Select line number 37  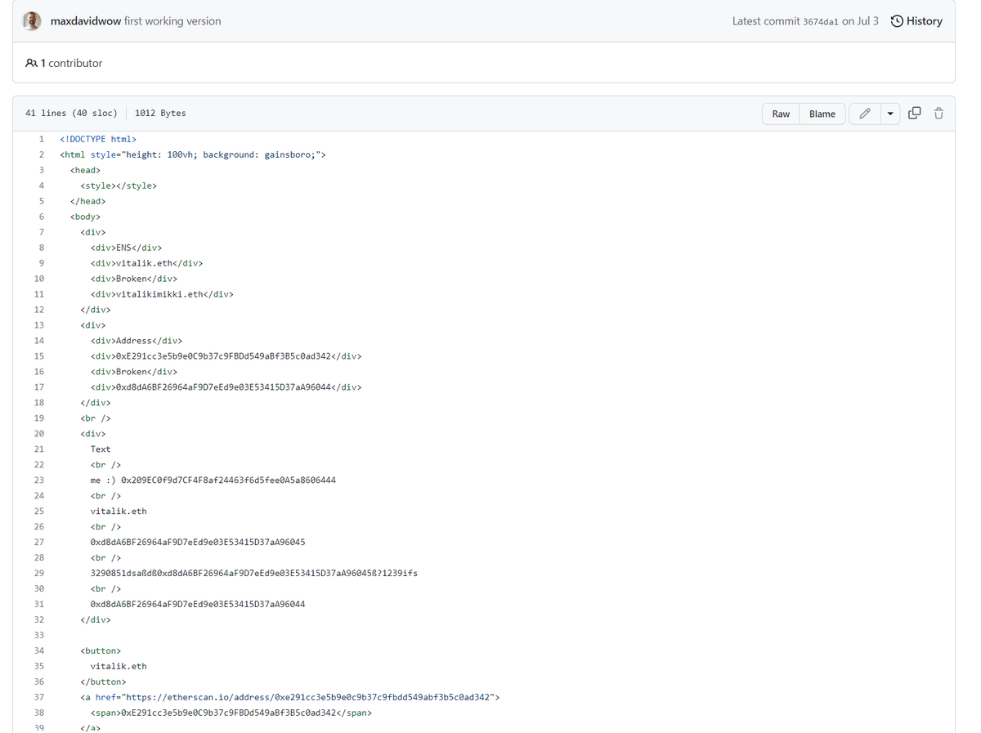pyautogui.click(x=38, y=697)
